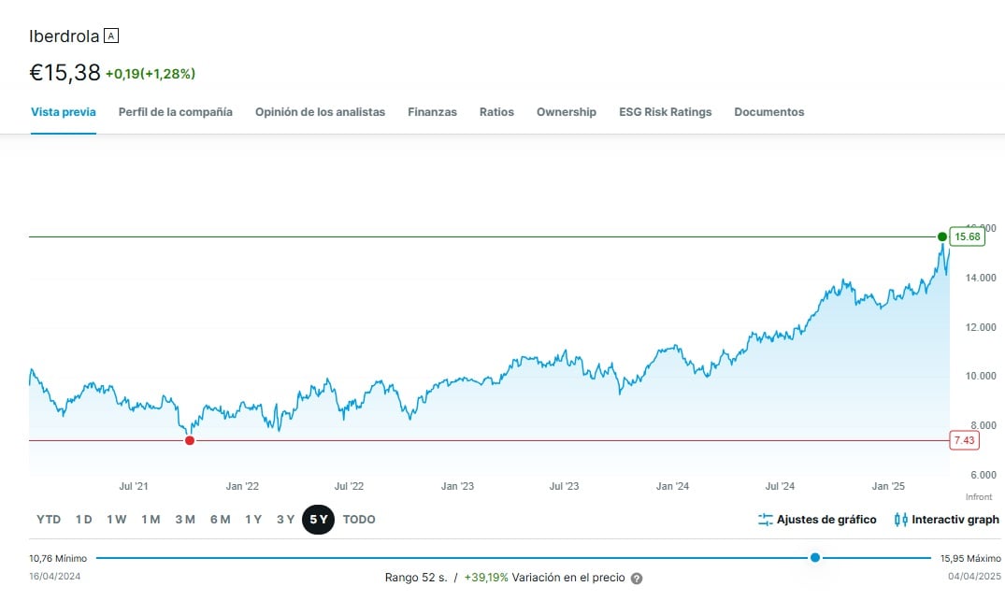Click the 15.68 high price label
This screenshot has height=615, width=1005.
click(967, 236)
